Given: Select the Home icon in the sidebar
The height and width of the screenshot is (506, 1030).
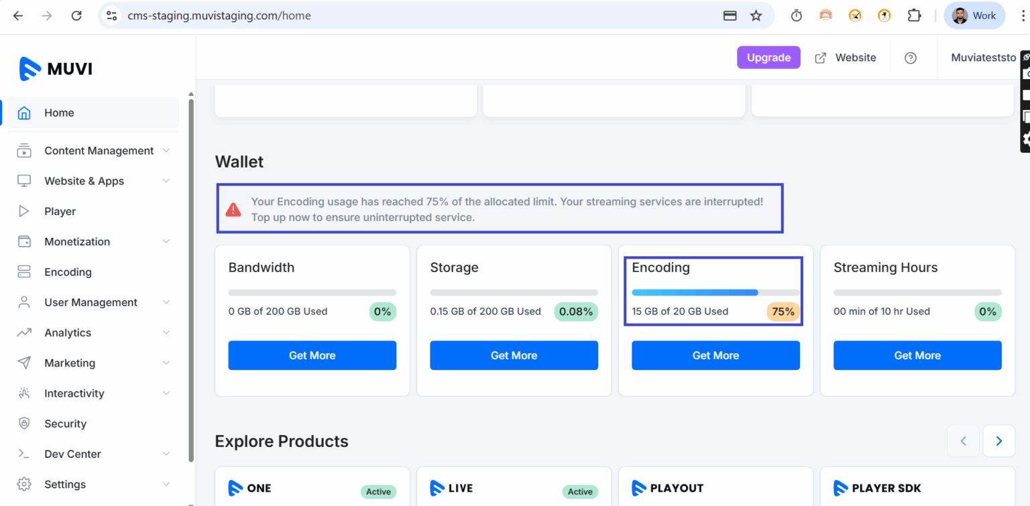Looking at the screenshot, I should point(24,113).
